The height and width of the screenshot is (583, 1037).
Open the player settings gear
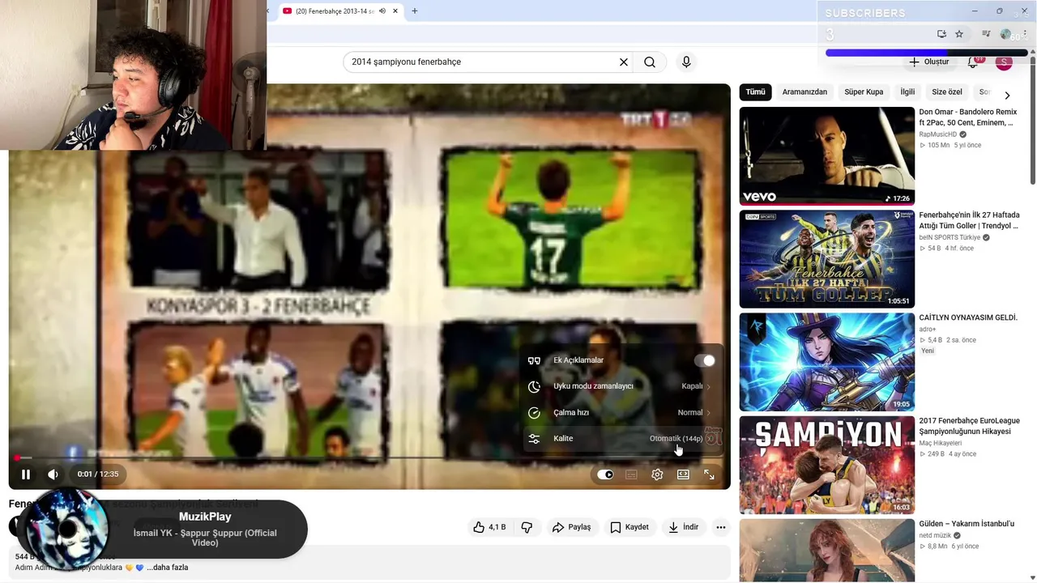657,474
